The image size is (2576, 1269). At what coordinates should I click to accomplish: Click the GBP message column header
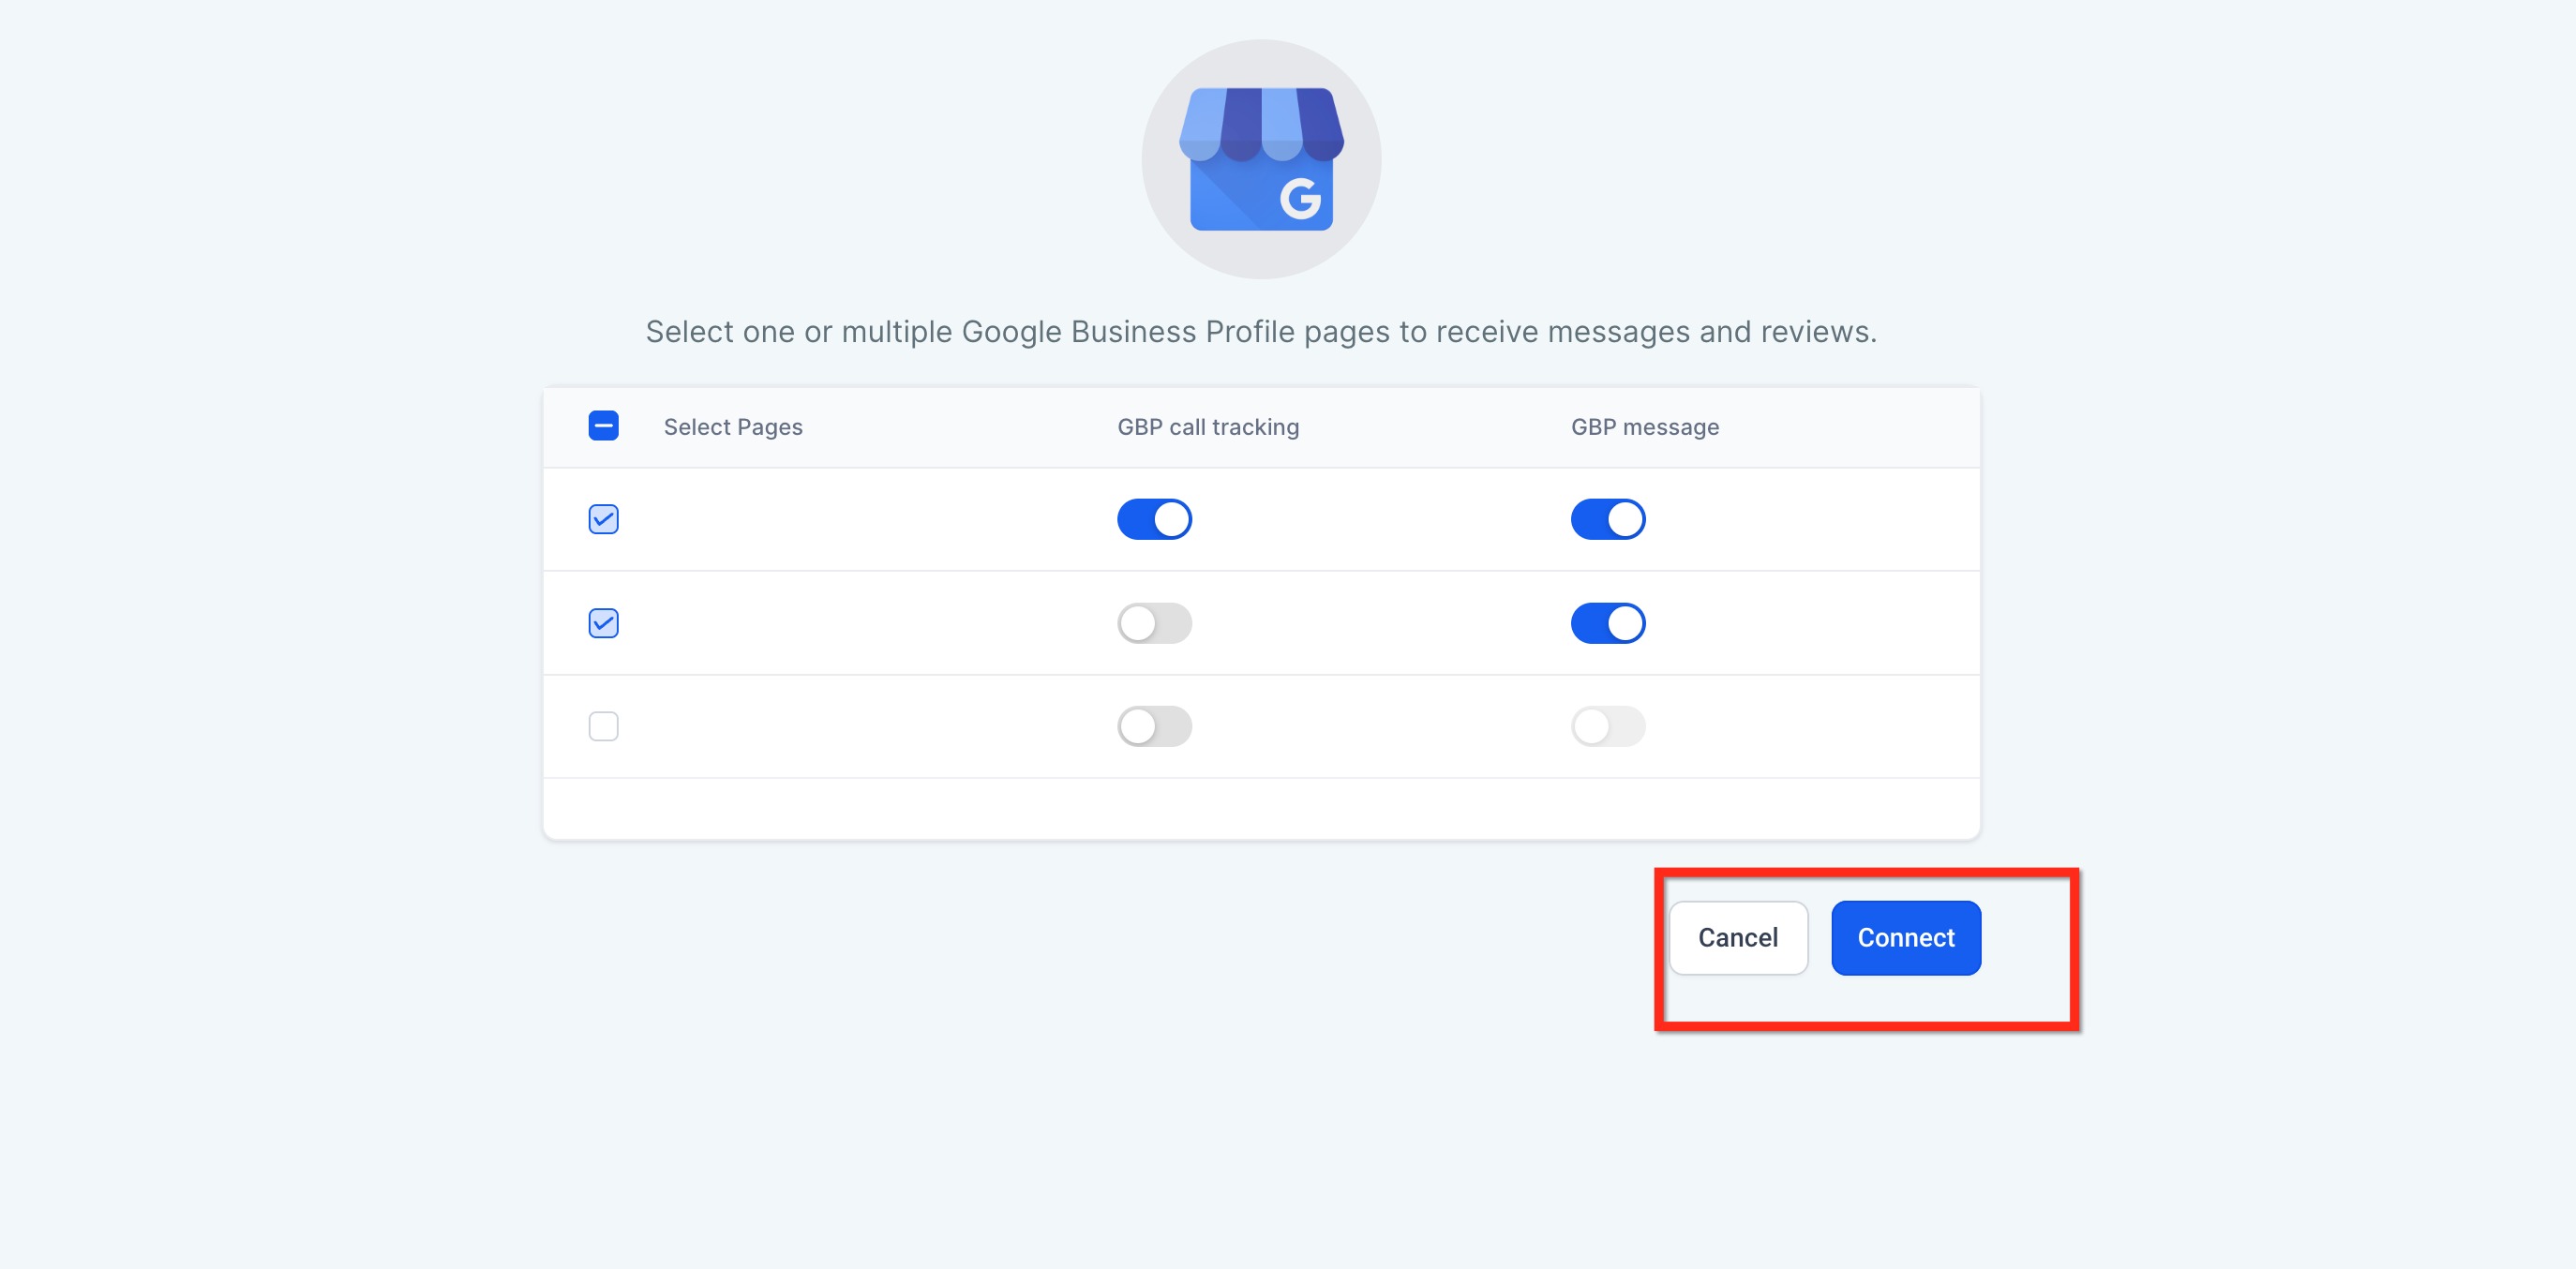pos(1644,427)
